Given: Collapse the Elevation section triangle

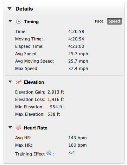Looking at the screenshot, I should coord(10,82).
